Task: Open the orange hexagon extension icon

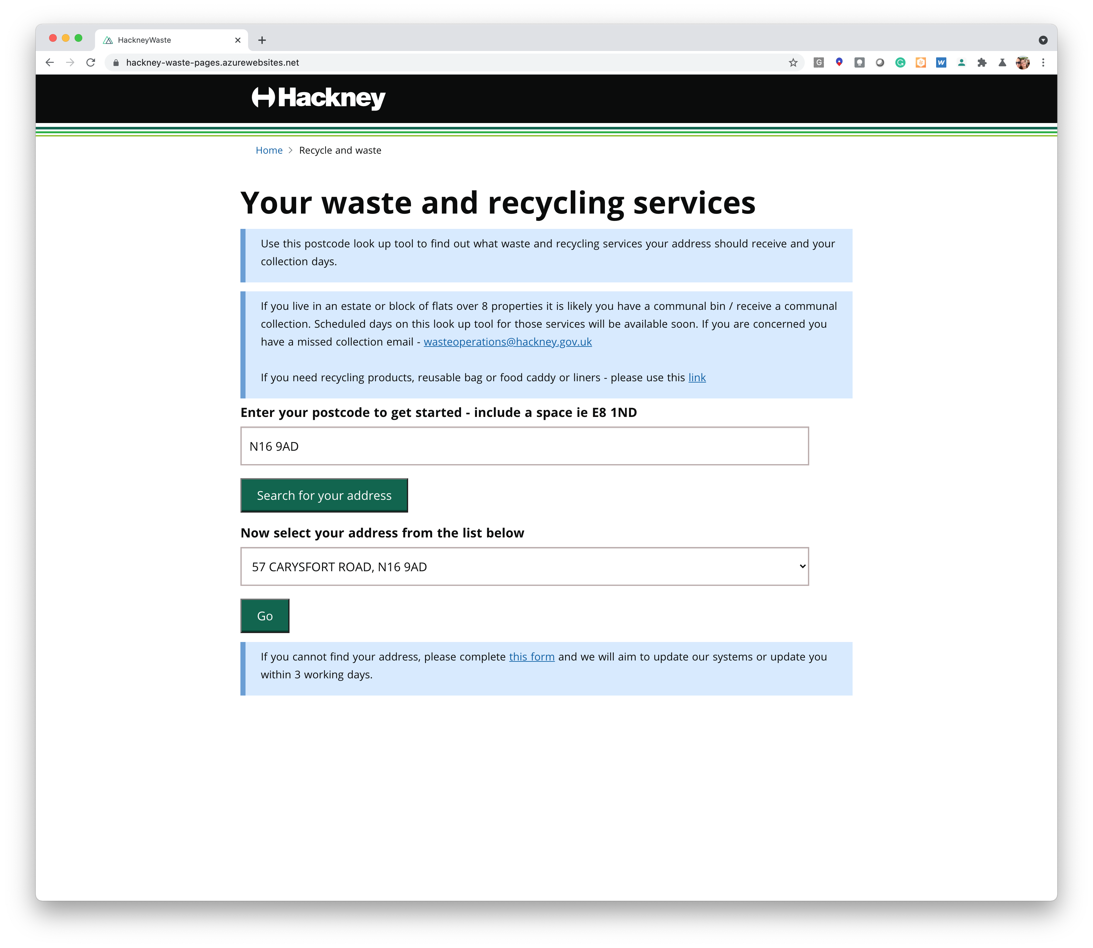Action: 921,62
